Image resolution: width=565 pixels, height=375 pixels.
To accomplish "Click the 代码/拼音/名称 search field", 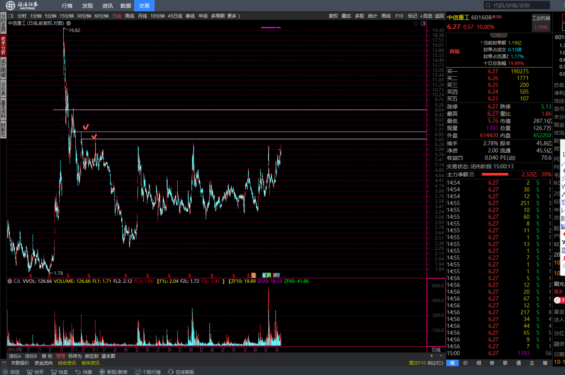I will coord(516,5).
